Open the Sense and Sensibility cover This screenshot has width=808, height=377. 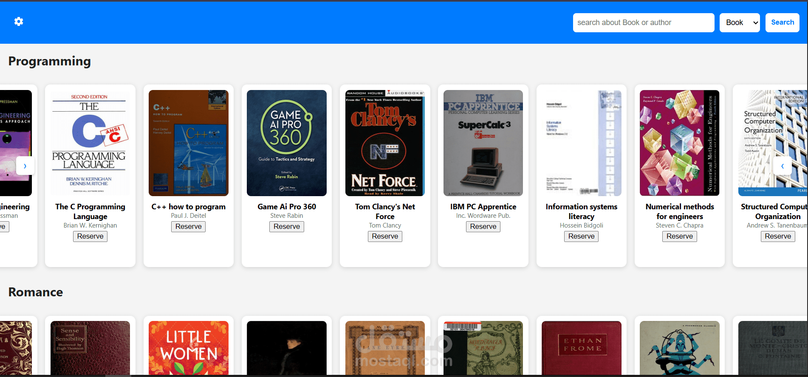point(90,348)
